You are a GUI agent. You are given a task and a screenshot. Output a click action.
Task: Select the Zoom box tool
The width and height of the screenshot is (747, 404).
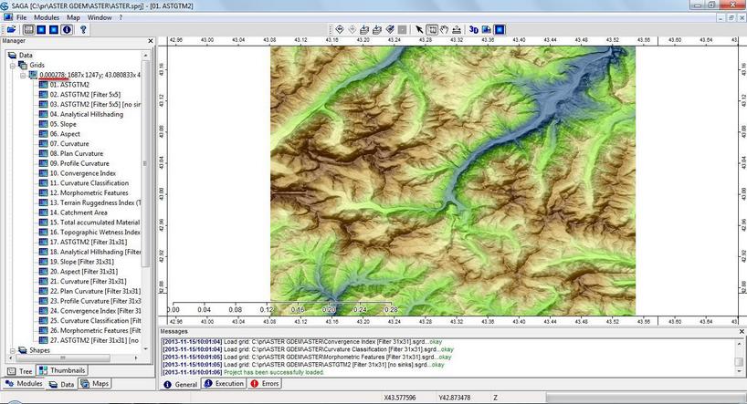[432, 29]
